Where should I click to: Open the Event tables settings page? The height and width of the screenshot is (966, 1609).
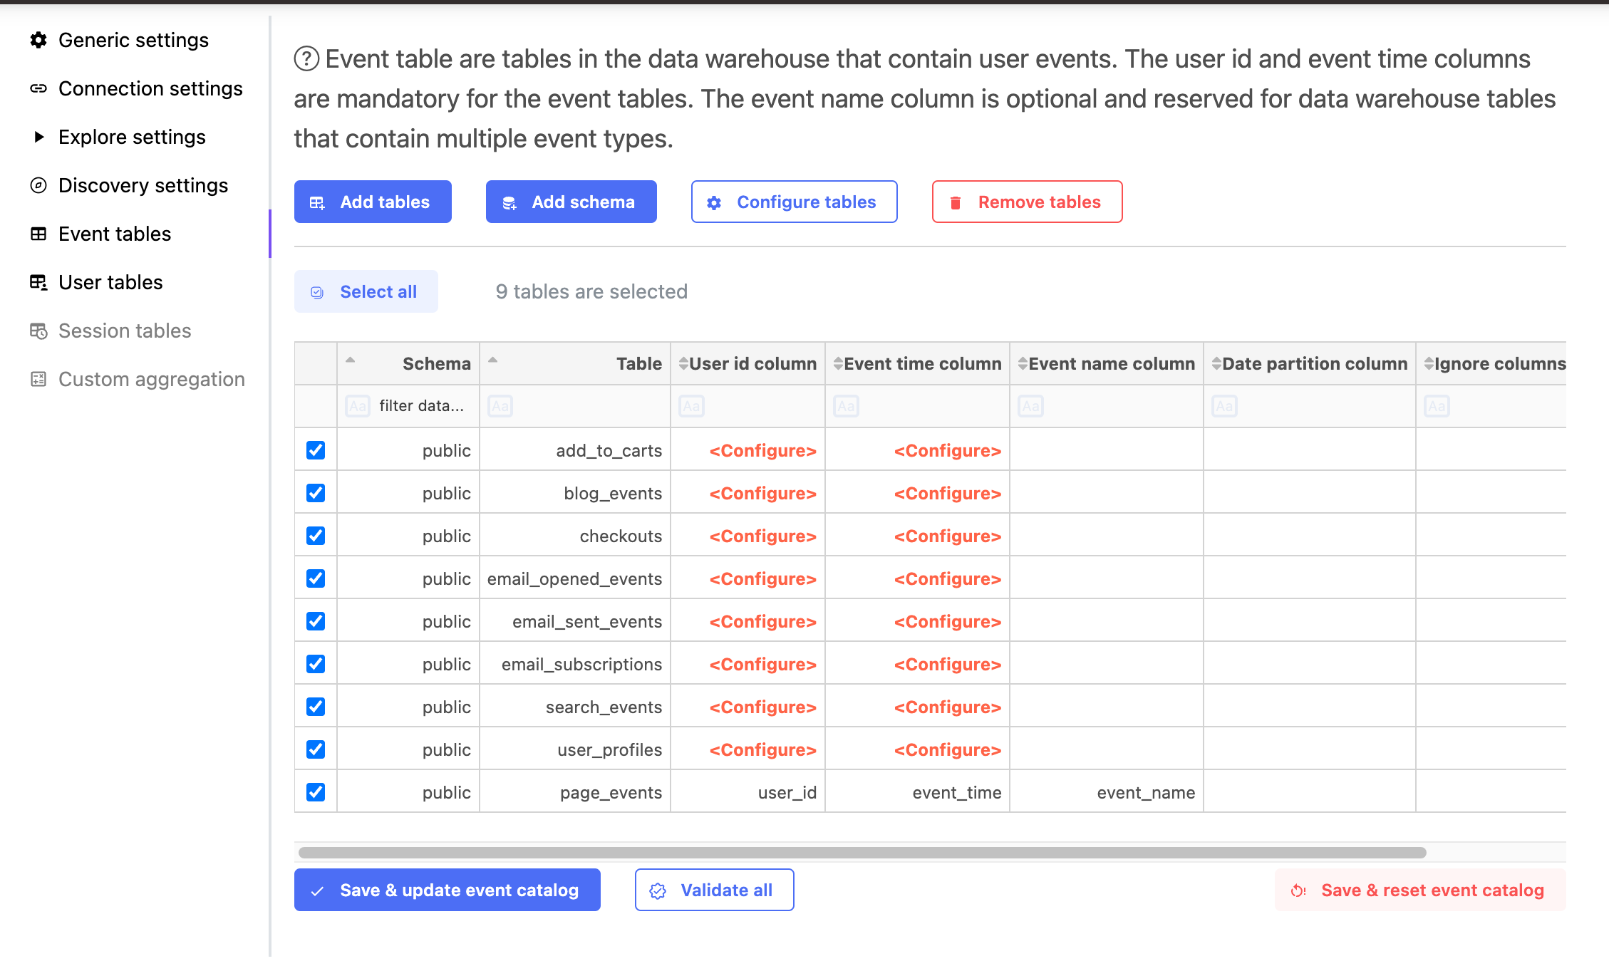point(115,234)
